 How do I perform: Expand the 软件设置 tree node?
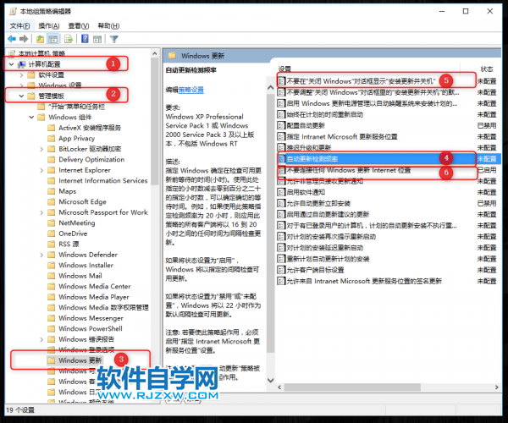[21, 75]
